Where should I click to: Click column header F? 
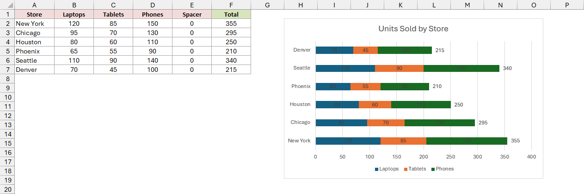231,5
